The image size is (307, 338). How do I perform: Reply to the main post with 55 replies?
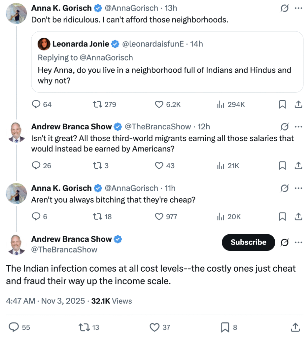pyautogui.click(x=14, y=327)
